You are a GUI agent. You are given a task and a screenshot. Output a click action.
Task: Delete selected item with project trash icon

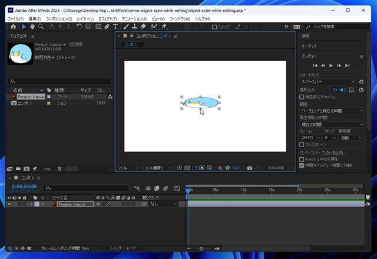(59, 168)
